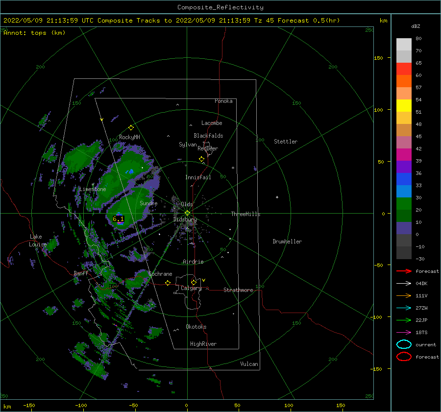The height and width of the screenshot is (412, 441).
Task: Click the Innisfail label
Action: coord(198,177)
